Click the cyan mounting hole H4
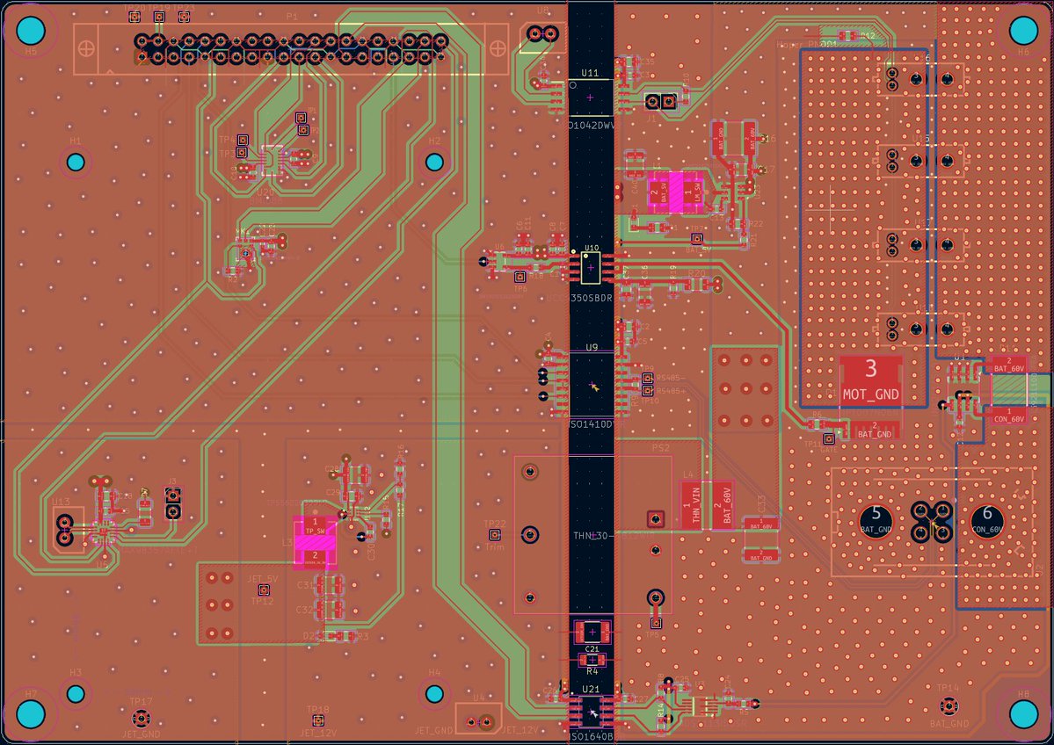Viewport: 1054px width, 745px height. (436, 694)
